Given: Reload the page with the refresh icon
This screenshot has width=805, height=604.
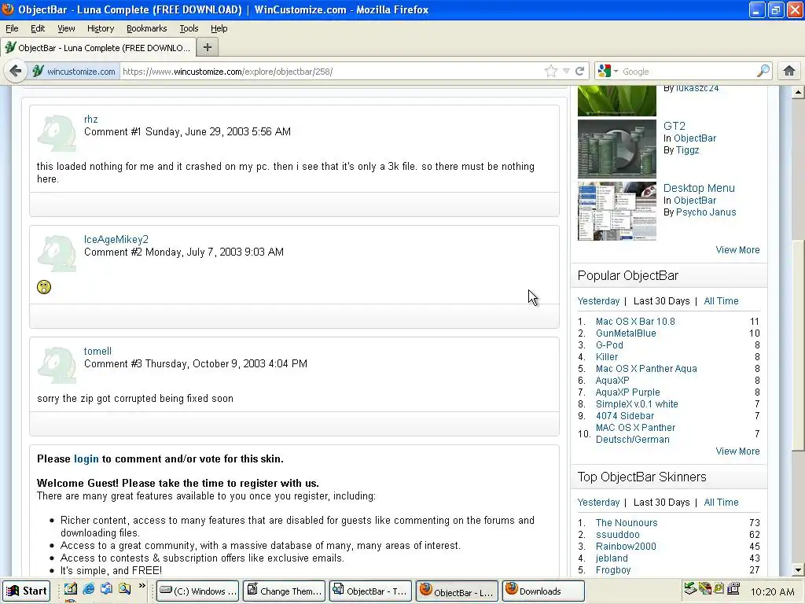Looking at the screenshot, I should (579, 72).
